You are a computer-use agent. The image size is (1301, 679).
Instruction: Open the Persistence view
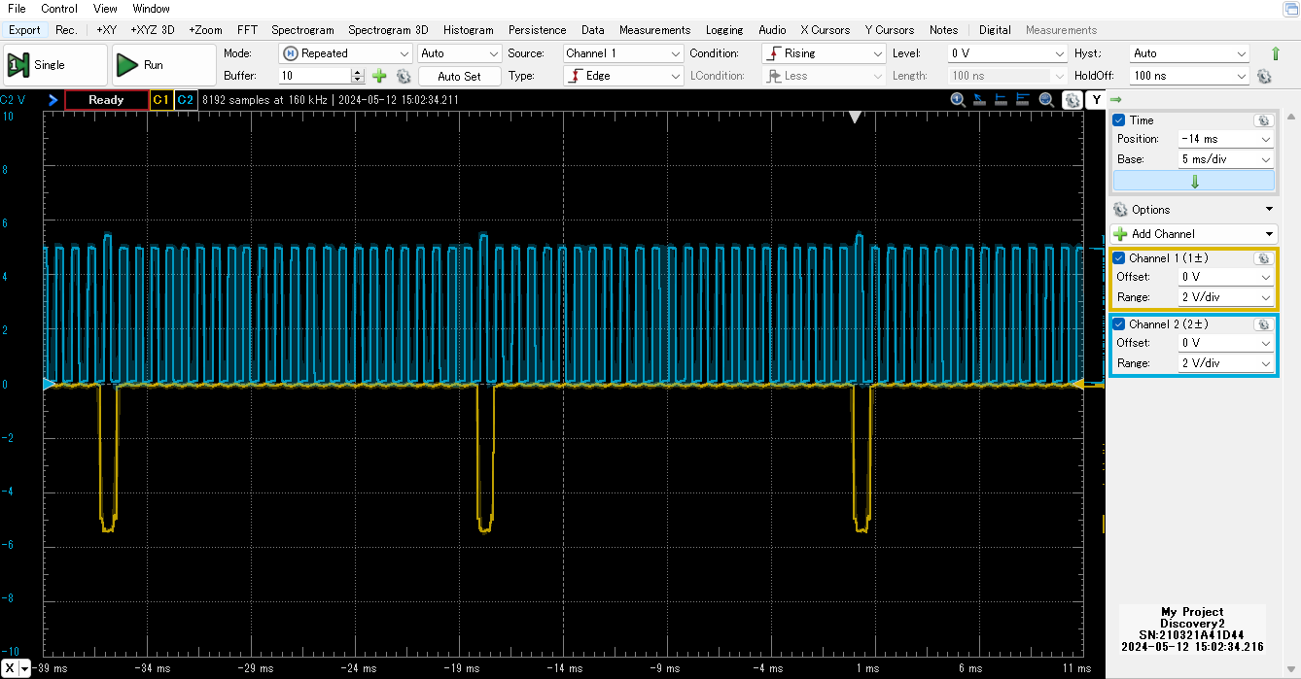(x=537, y=30)
